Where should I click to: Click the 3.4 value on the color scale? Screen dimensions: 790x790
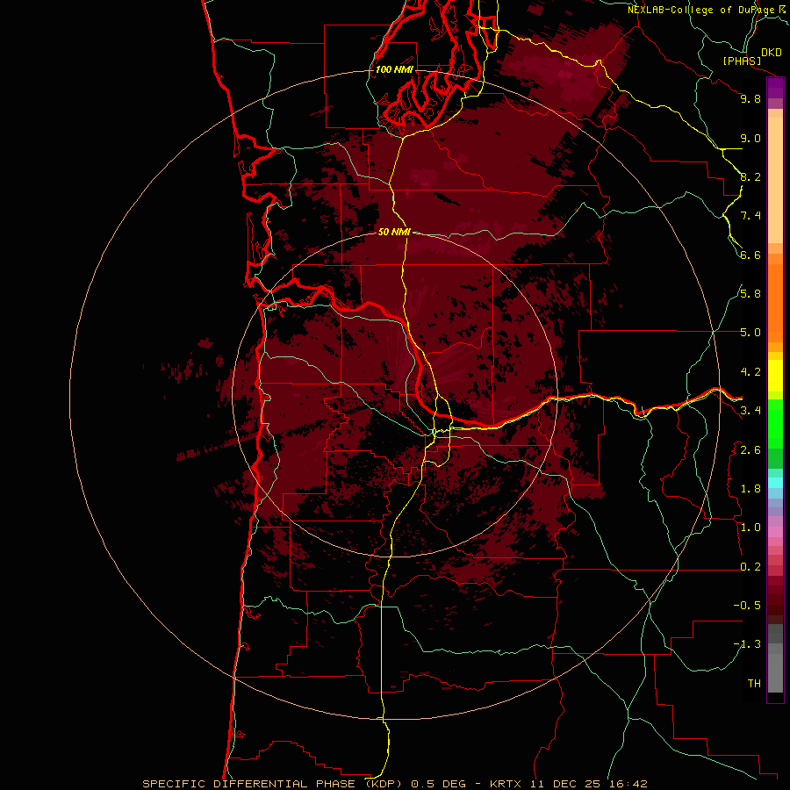tap(750, 411)
